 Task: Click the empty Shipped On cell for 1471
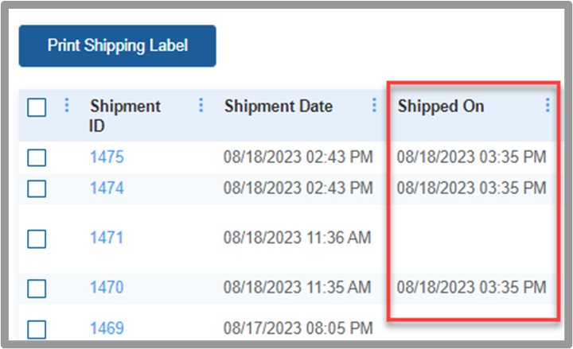click(x=471, y=238)
